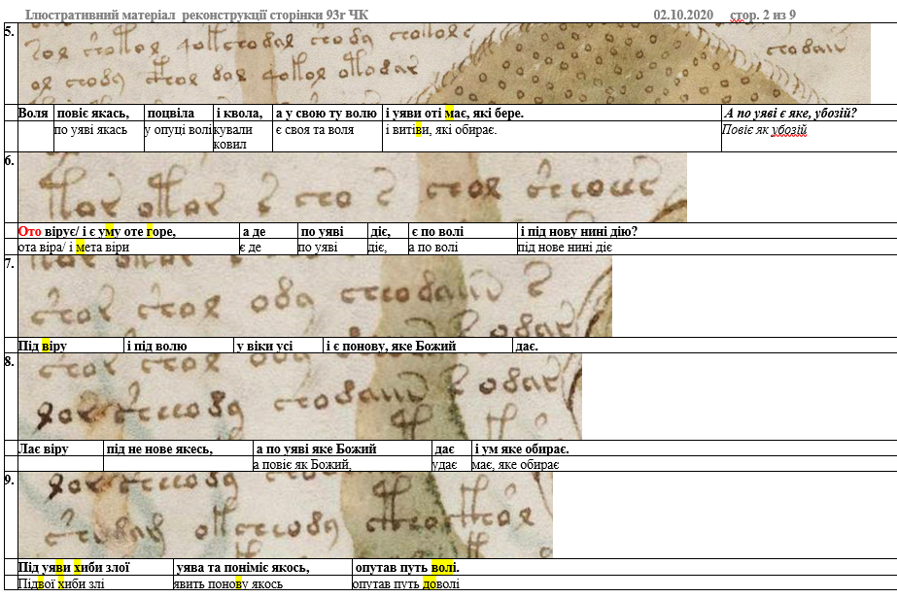Select the manuscript image in row 7
Screen dimensions: 897x598
point(315,296)
